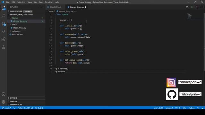This screenshot has width=205, height=115.
Task: Click the GitHub logo overlay
Action: coord(172,94)
